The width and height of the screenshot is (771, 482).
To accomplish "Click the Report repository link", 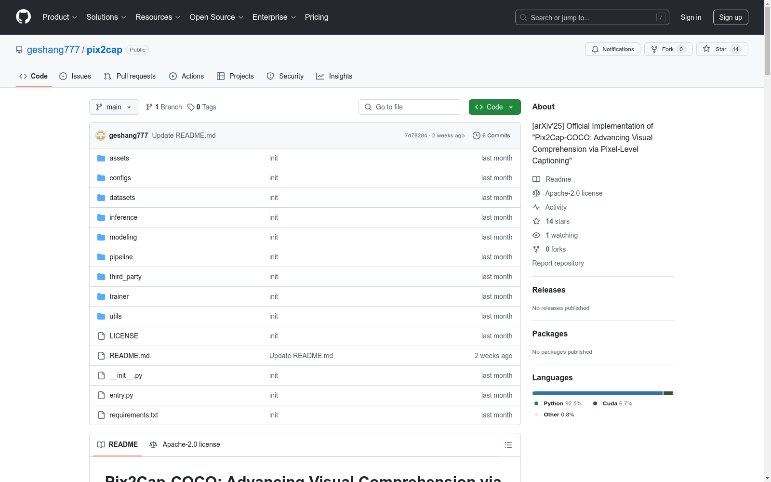I will click(558, 263).
